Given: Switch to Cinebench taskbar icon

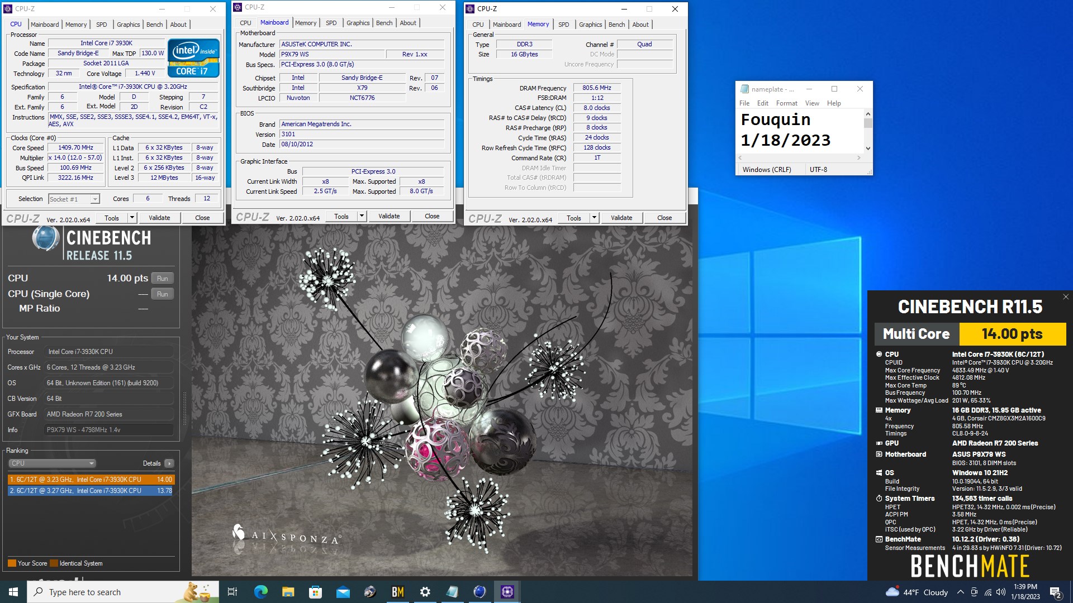Looking at the screenshot, I should (479, 592).
